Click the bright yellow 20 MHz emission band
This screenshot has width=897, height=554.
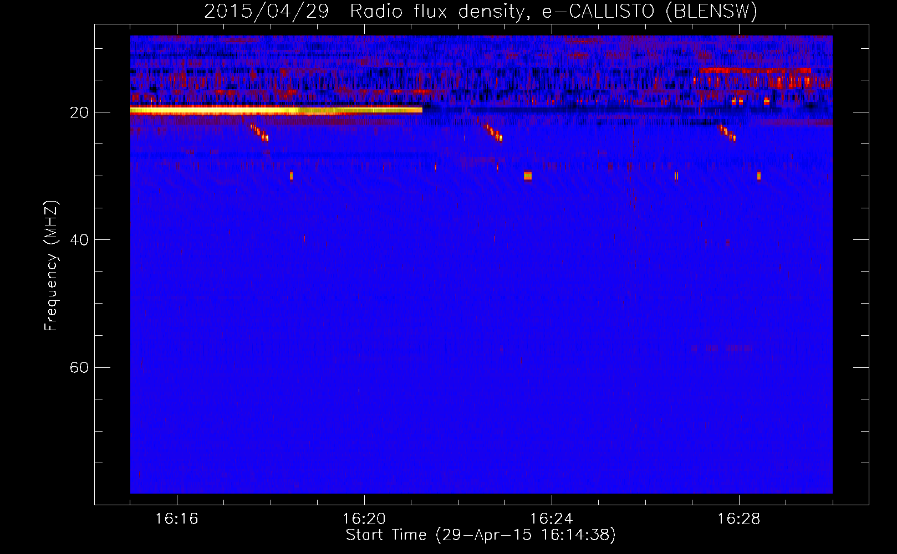click(x=276, y=110)
